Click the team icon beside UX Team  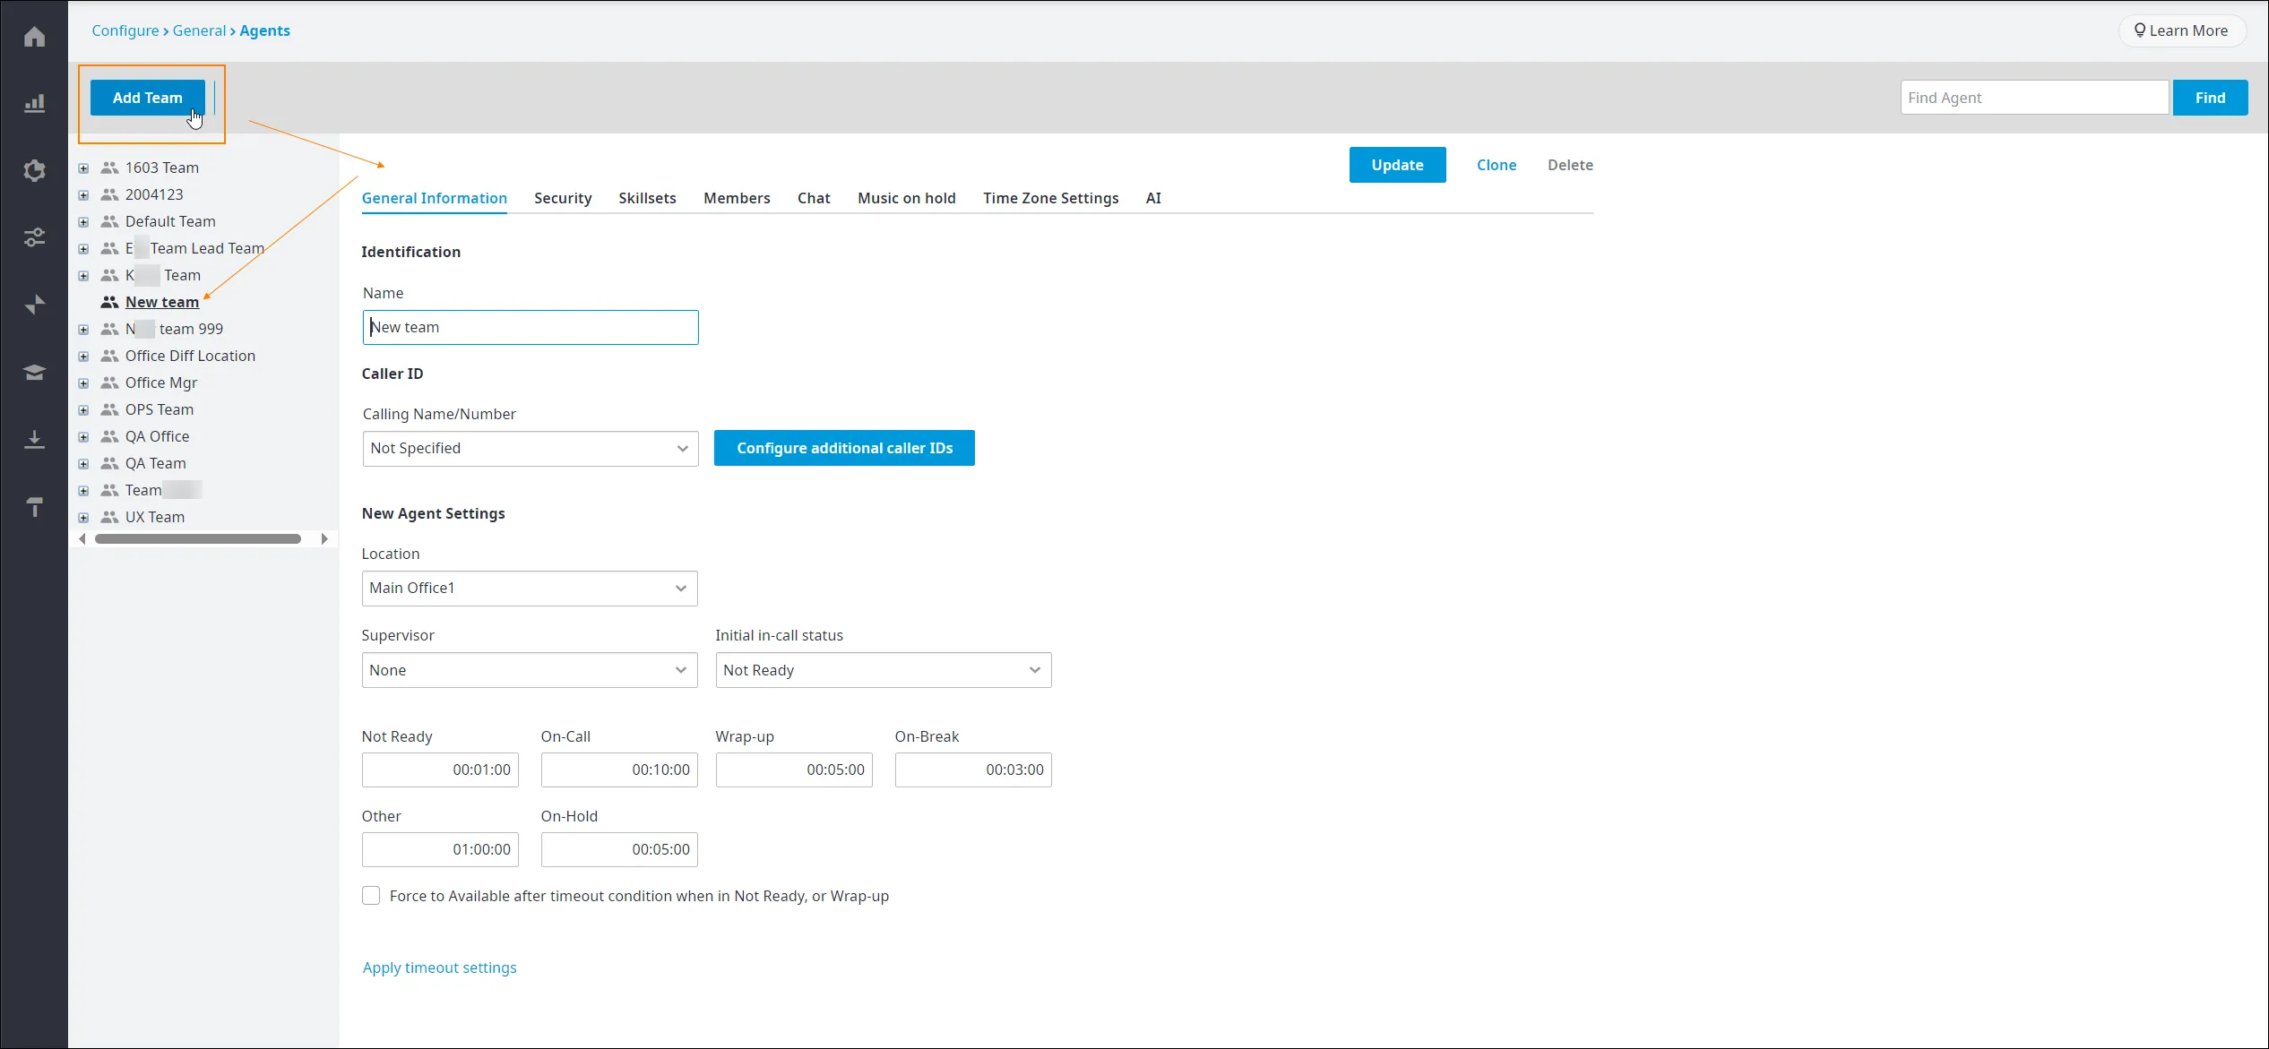tap(109, 517)
